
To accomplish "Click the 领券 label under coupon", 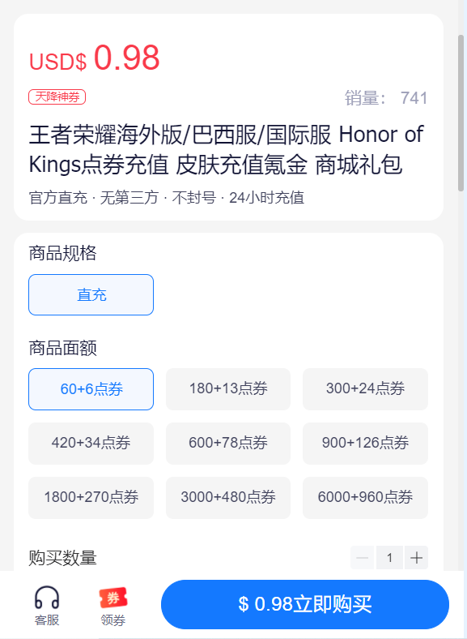I will point(113,620).
